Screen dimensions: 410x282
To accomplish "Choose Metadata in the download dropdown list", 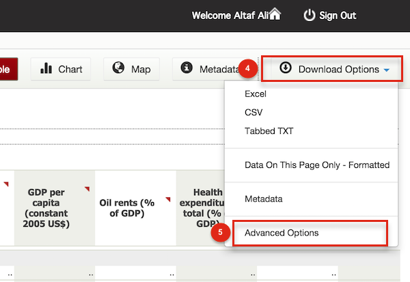I will coord(264,199).
